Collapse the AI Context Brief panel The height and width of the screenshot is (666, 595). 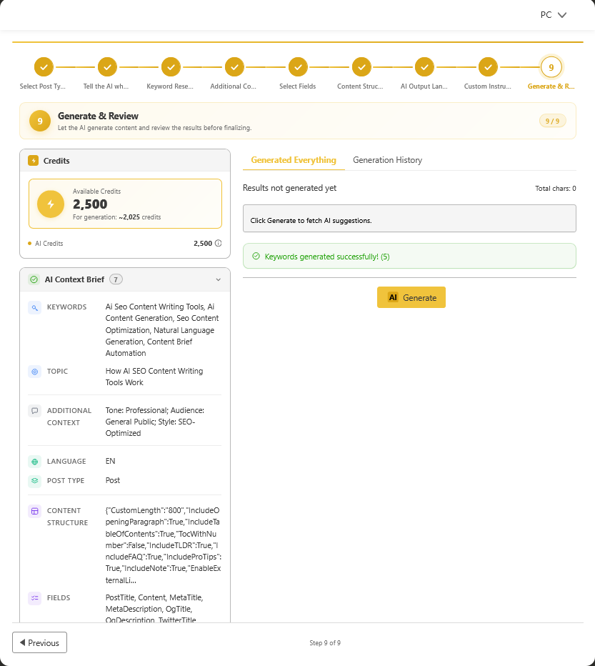click(219, 279)
